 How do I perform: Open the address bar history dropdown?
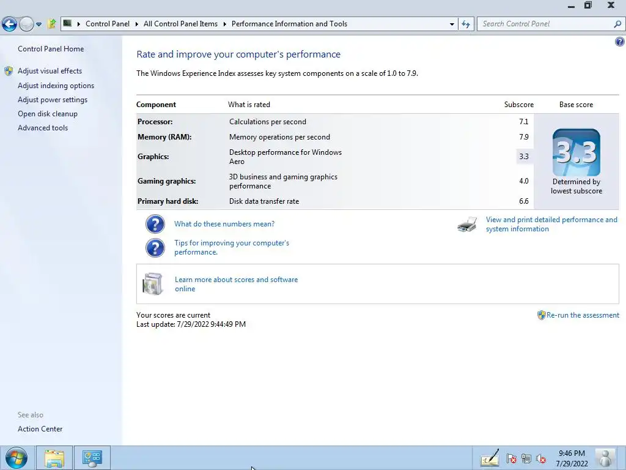(452, 24)
